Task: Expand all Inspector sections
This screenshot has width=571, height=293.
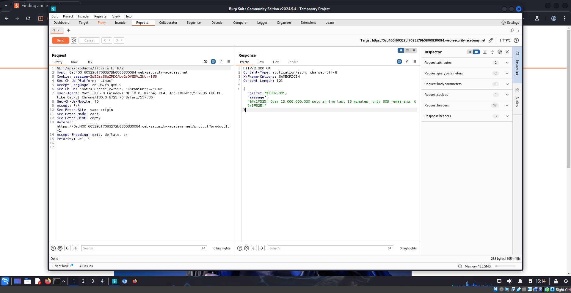Action: (485, 52)
